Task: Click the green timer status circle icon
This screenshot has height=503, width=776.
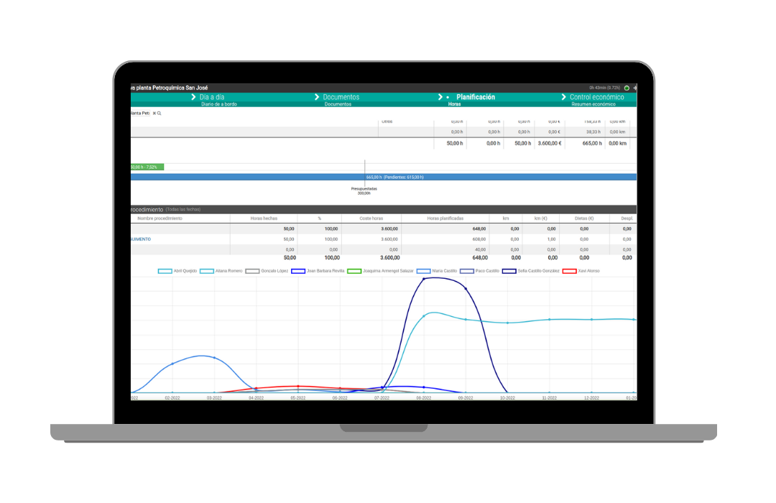Action: (x=627, y=88)
